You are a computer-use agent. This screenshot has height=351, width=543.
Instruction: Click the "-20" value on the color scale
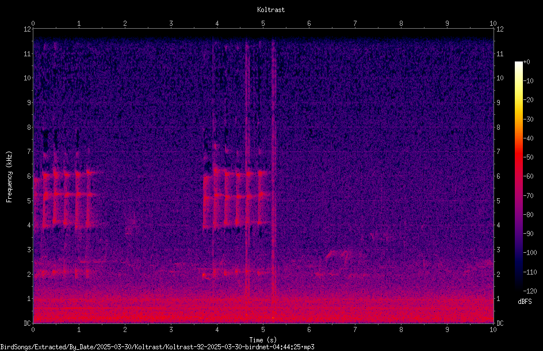pyautogui.click(x=528, y=100)
